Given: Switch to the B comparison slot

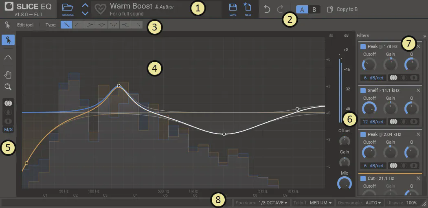Looking at the screenshot, I should point(314,9).
